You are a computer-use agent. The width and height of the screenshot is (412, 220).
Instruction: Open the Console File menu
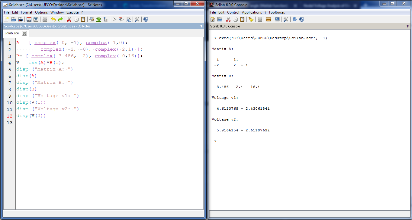click(213, 12)
